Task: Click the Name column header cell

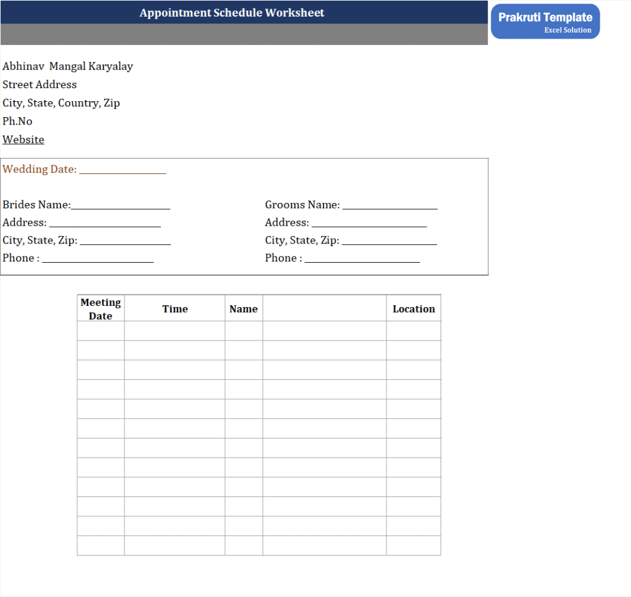Action: (x=243, y=309)
